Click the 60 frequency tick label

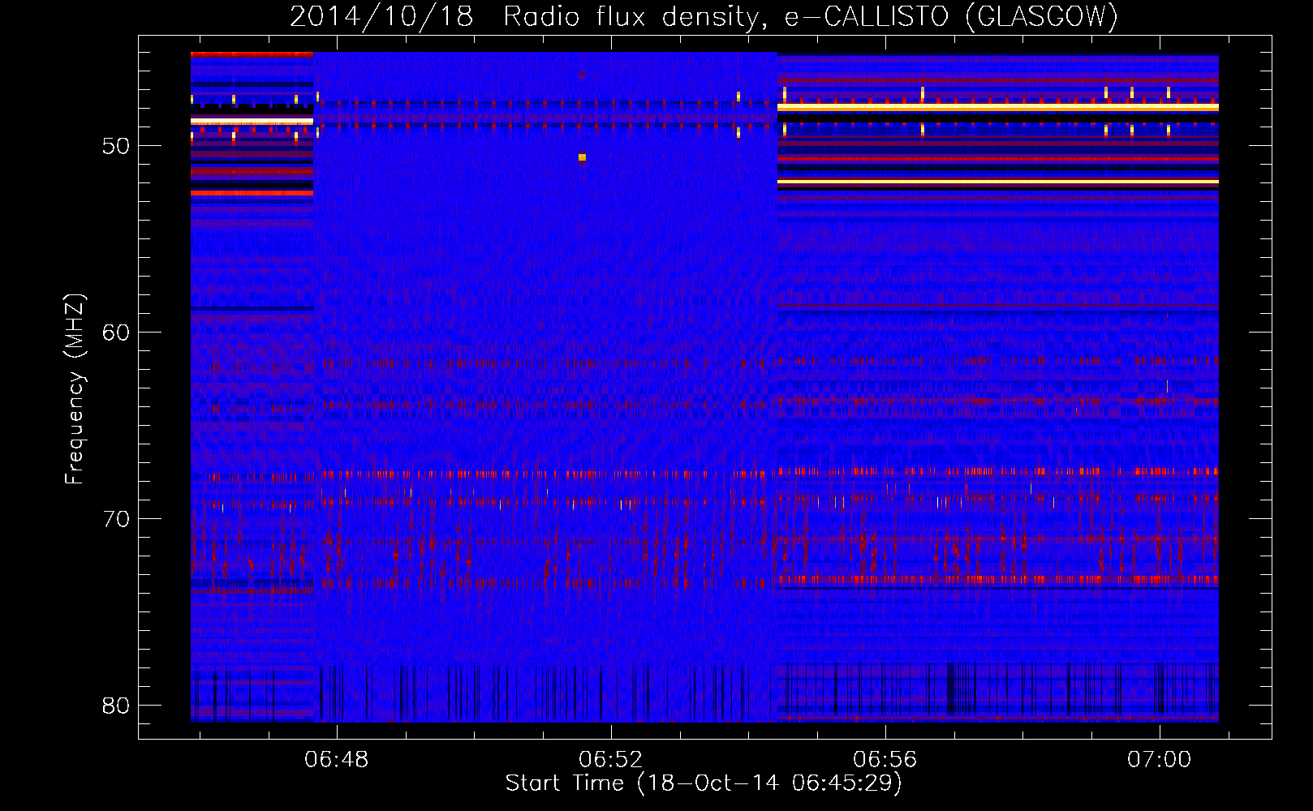pyautogui.click(x=116, y=333)
